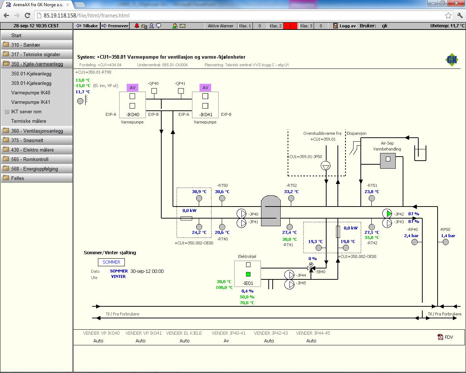Viewport: 466px width, 373px height.
Task: Open the Aktive Alarmer list
Action: (x=221, y=26)
